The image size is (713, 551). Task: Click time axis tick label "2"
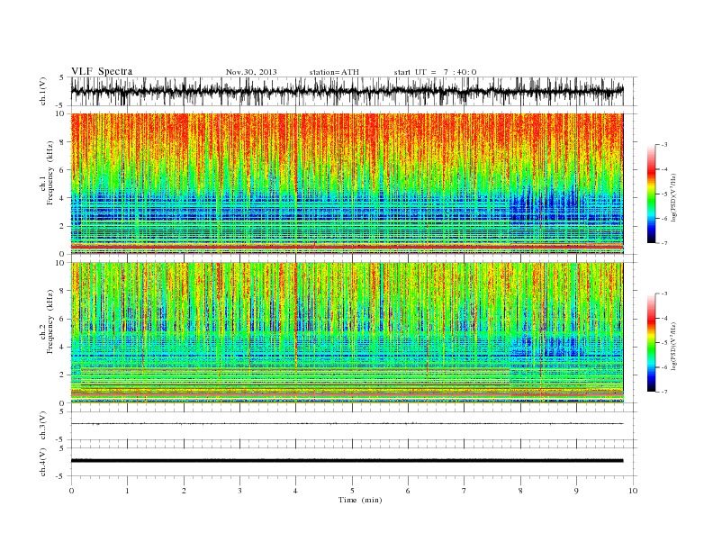tap(184, 491)
